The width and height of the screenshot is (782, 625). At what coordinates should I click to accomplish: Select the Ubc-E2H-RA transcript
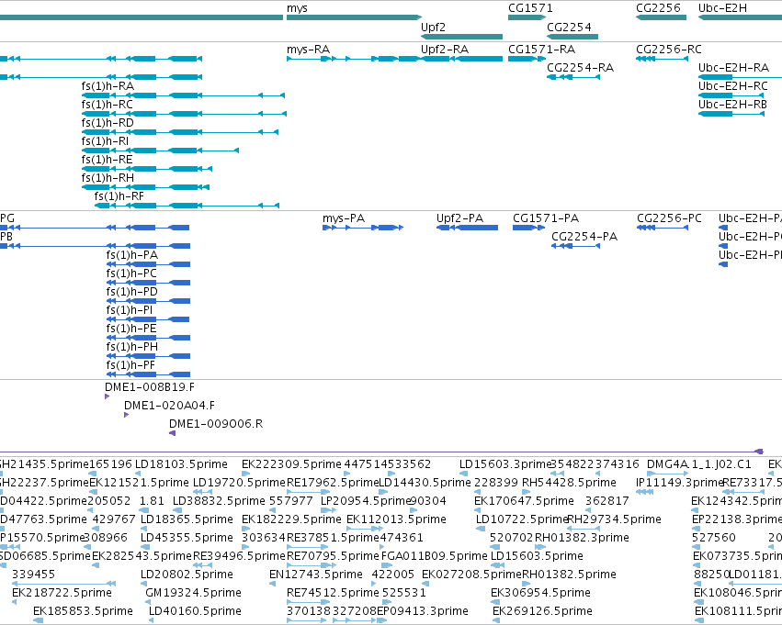coord(740,77)
